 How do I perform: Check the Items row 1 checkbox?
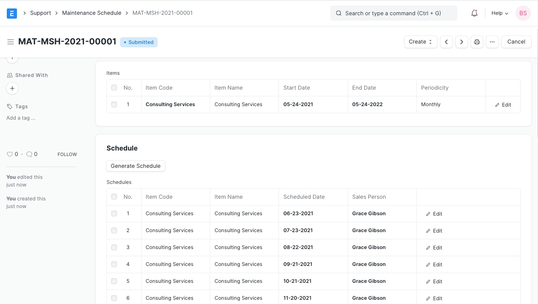coord(114,104)
